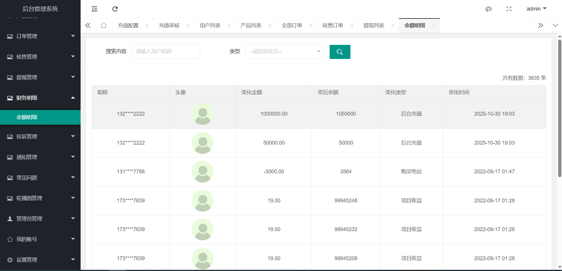The width and height of the screenshot is (562, 271).
Task: Switch to the 用户列表 tab
Action: [x=210, y=26]
